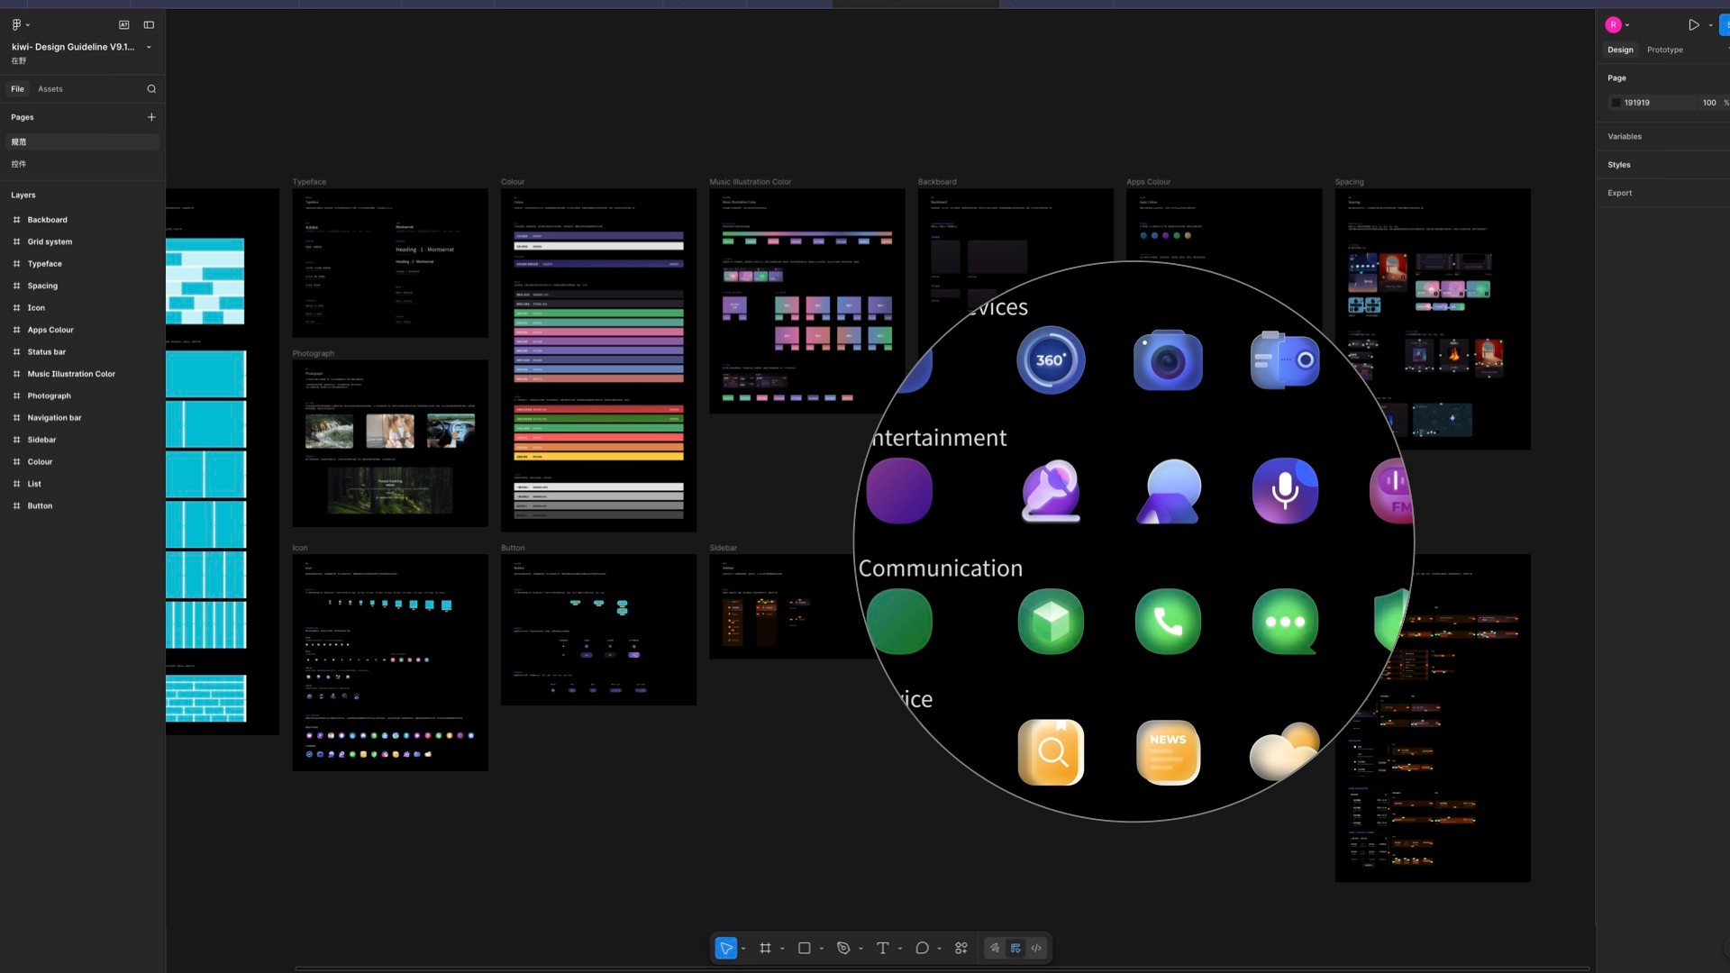Select the Pen tool
Screen dimensions: 1730x973
(x=843, y=948)
